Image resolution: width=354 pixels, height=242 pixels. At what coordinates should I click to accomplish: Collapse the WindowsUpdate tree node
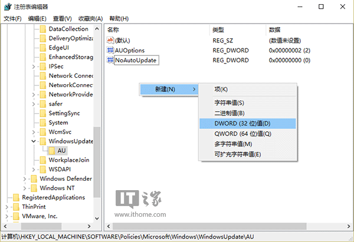(34, 141)
